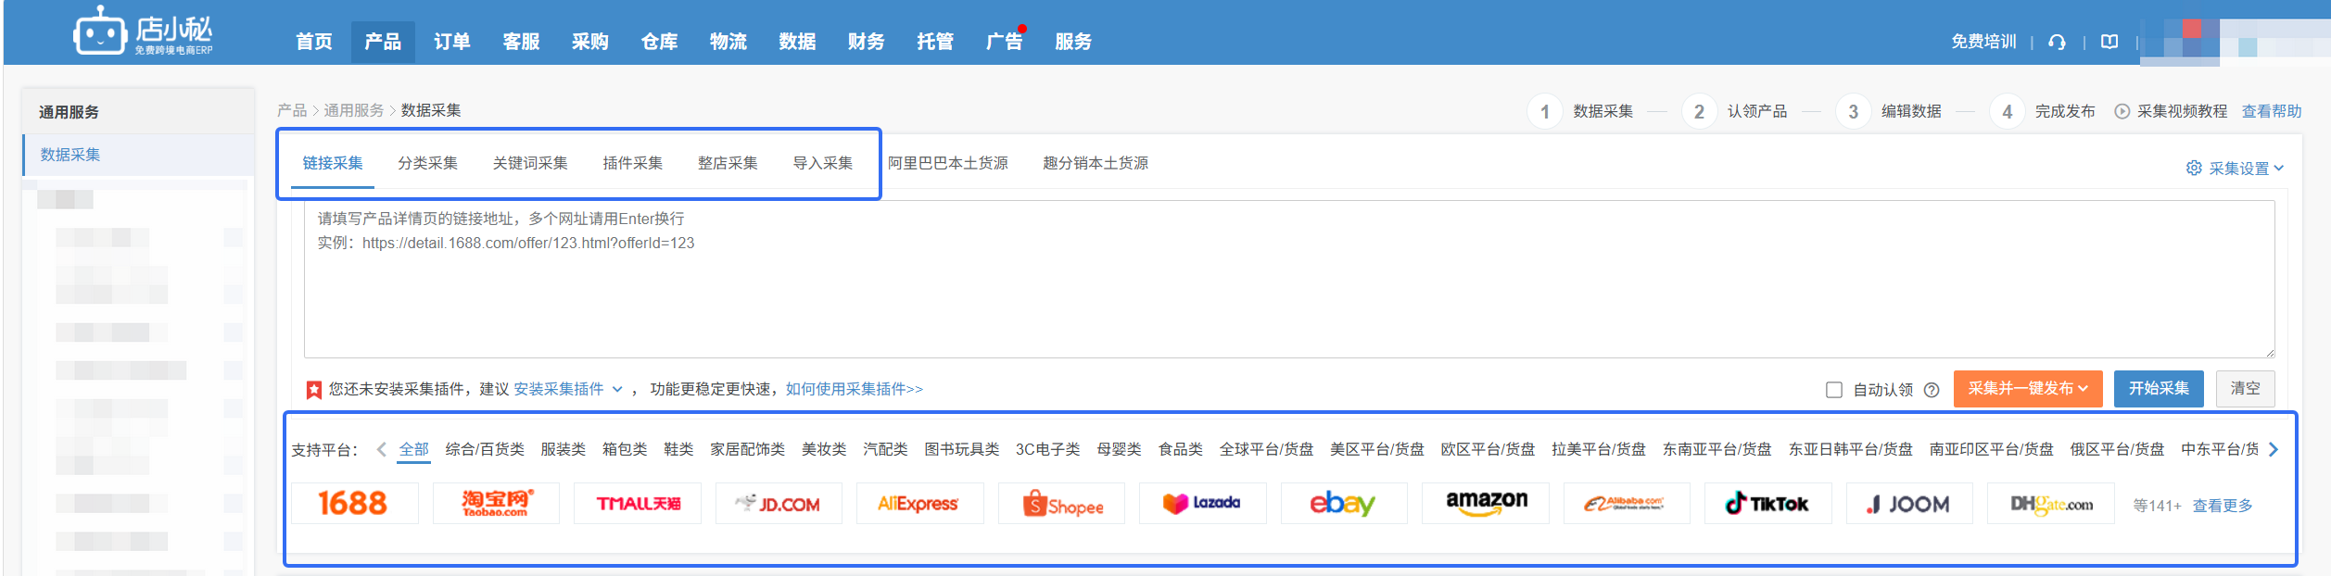The width and height of the screenshot is (2331, 576).
Task: Open the 如何使用采集插件 link
Action: pos(855,389)
